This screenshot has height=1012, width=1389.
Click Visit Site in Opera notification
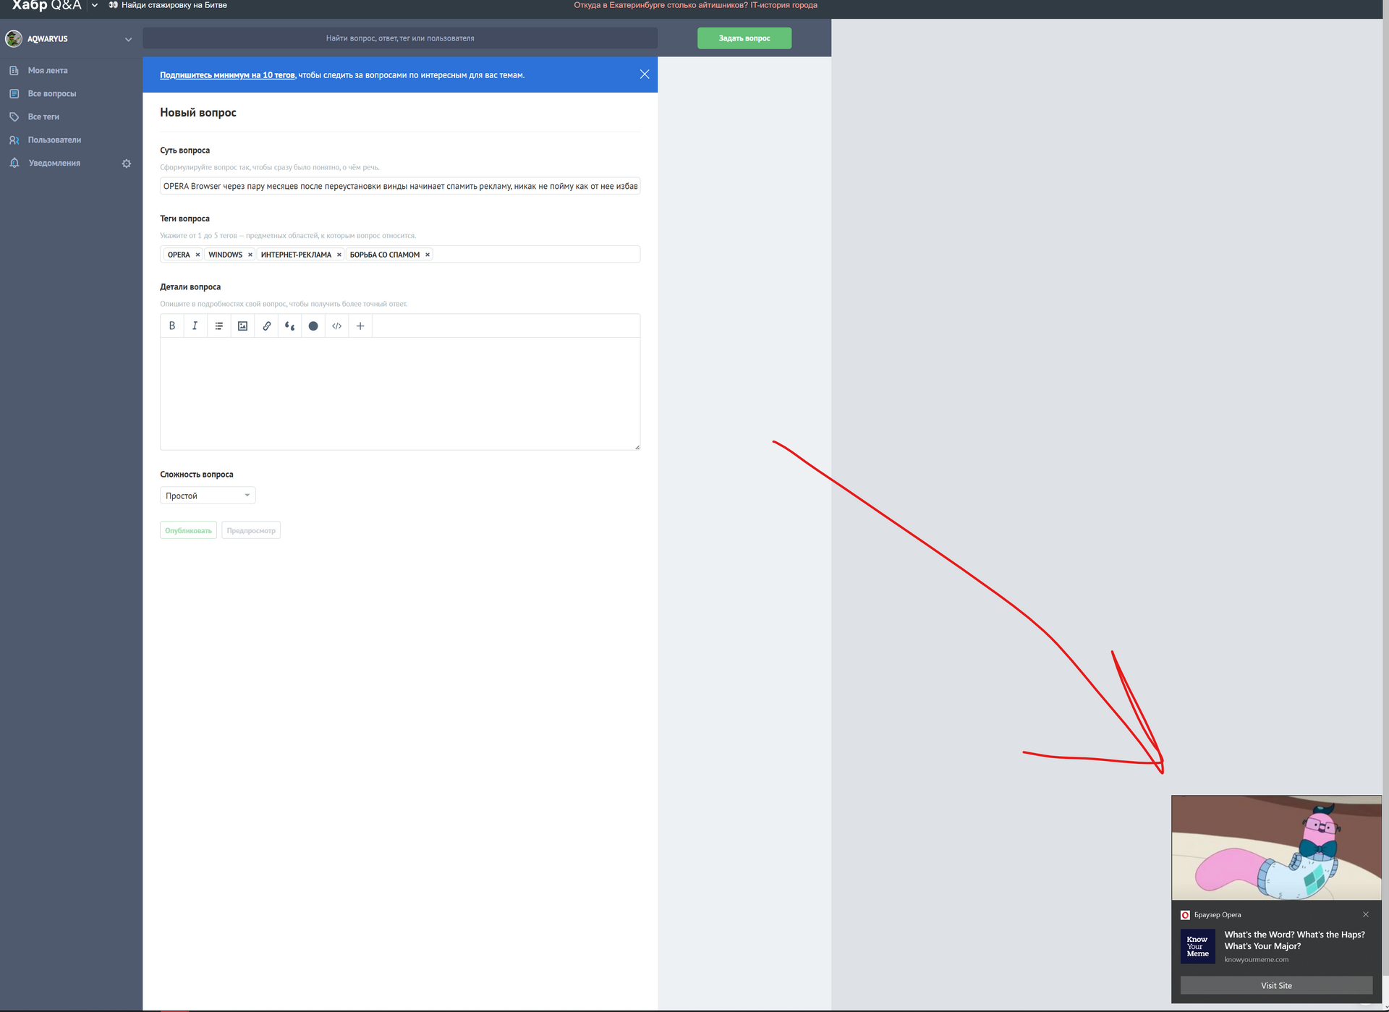pos(1276,985)
